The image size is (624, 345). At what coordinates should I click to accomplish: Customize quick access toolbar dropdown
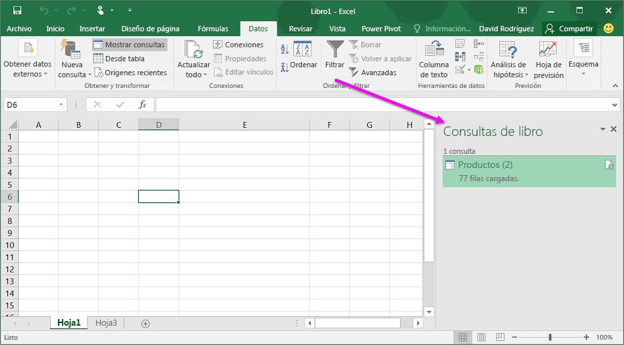click(130, 11)
